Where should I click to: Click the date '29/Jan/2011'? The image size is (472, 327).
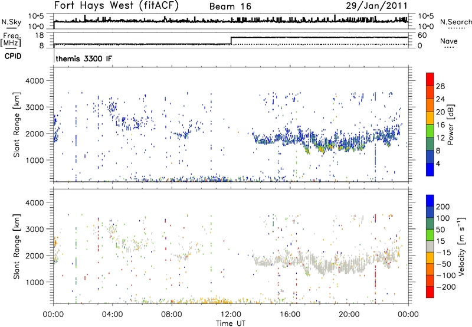pos(376,5)
